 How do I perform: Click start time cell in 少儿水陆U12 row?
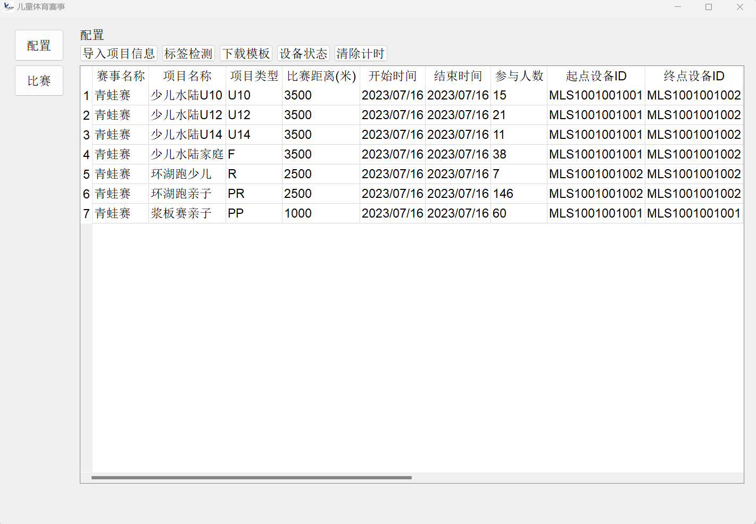(393, 115)
